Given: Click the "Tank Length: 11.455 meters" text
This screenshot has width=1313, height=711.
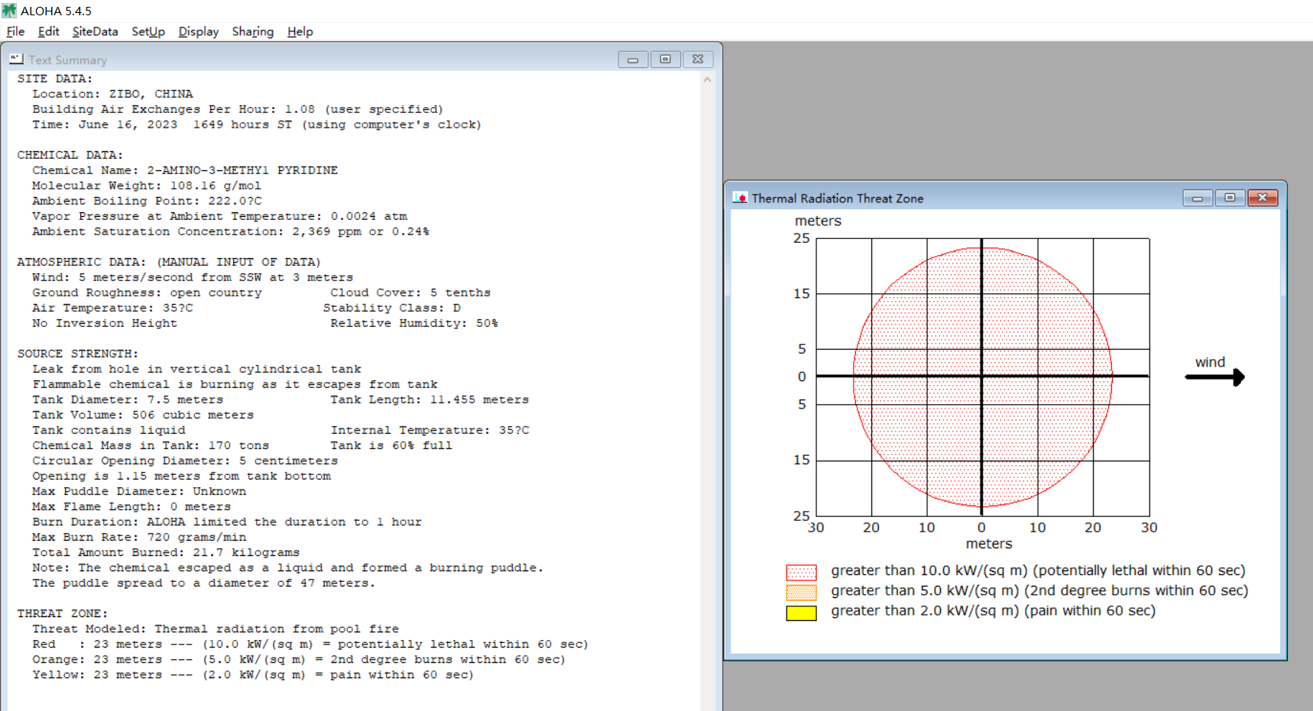Looking at the screenshot, I should coord(430,399).
